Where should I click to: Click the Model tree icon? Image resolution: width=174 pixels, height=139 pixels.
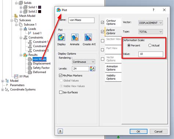tap(7, 81)
